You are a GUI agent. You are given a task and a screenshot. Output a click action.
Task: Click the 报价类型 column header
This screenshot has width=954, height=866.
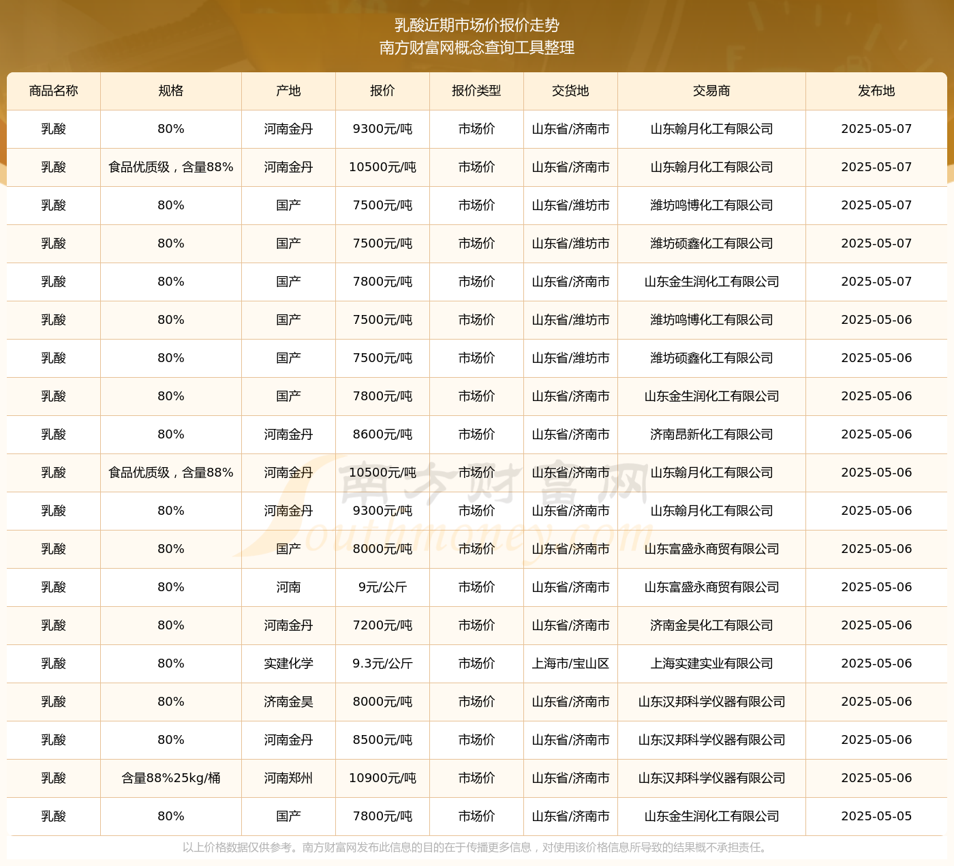(476, 91)
